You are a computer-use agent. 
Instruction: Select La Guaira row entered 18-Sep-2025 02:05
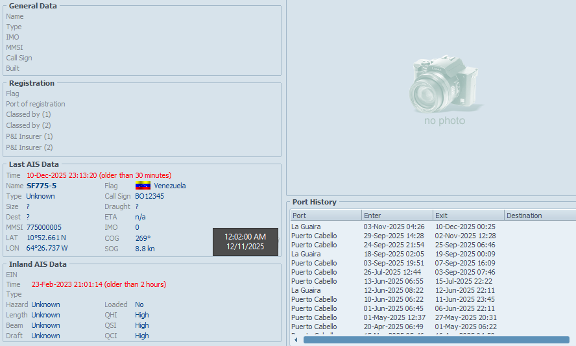click(433, 254)
